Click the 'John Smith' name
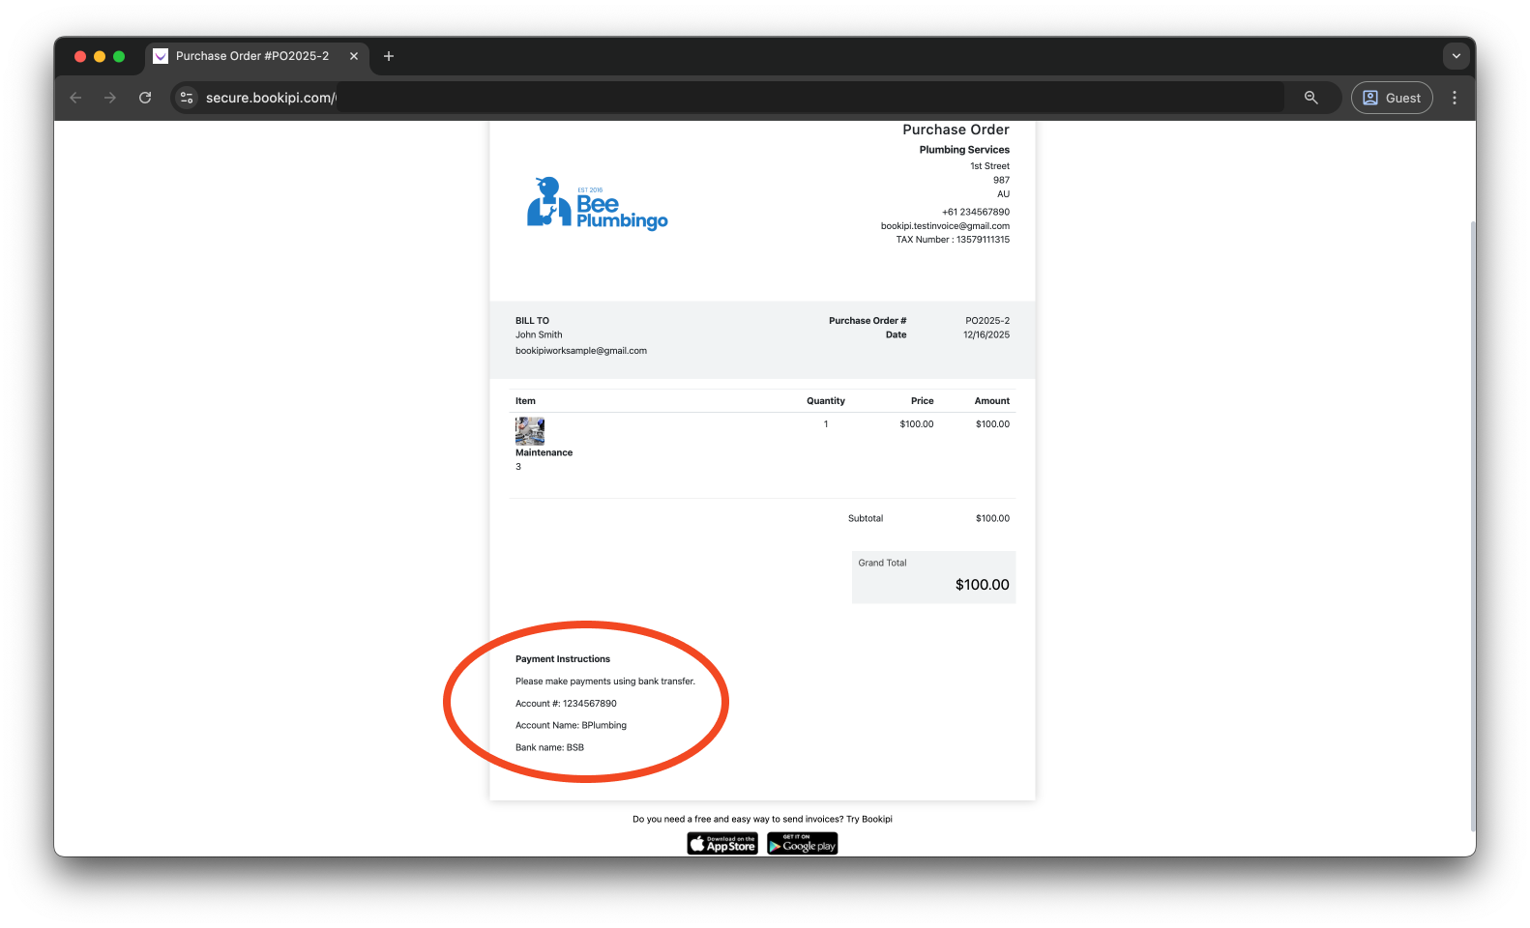Image resolution: width=1530 pixels, height=928 pixels. pyautogui.click(x=539, y=335)
